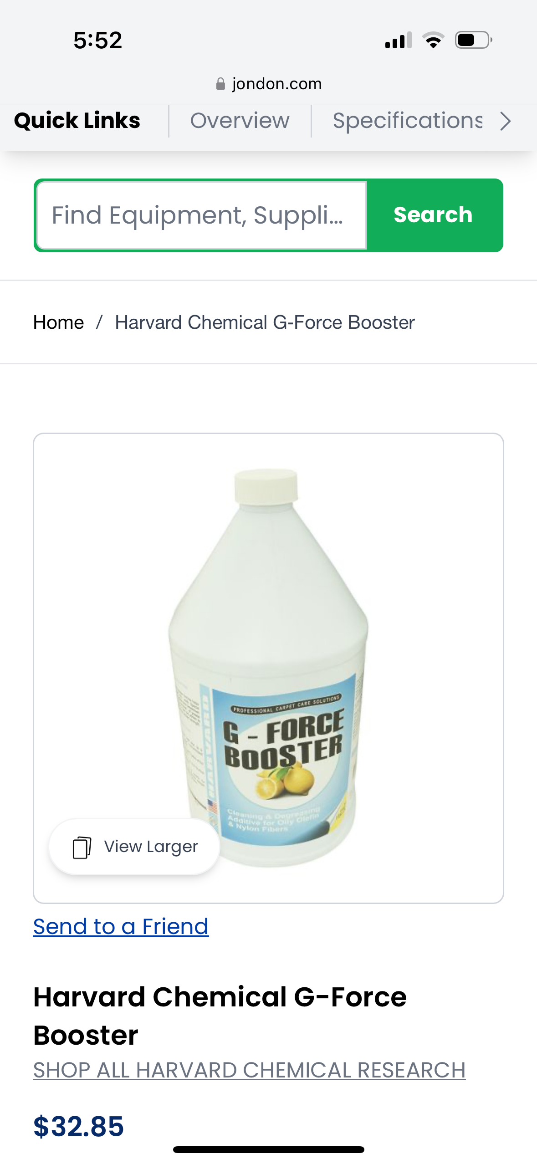Tap the View Larger image icon
The image size is (537, 1164).
coord(82,847)
